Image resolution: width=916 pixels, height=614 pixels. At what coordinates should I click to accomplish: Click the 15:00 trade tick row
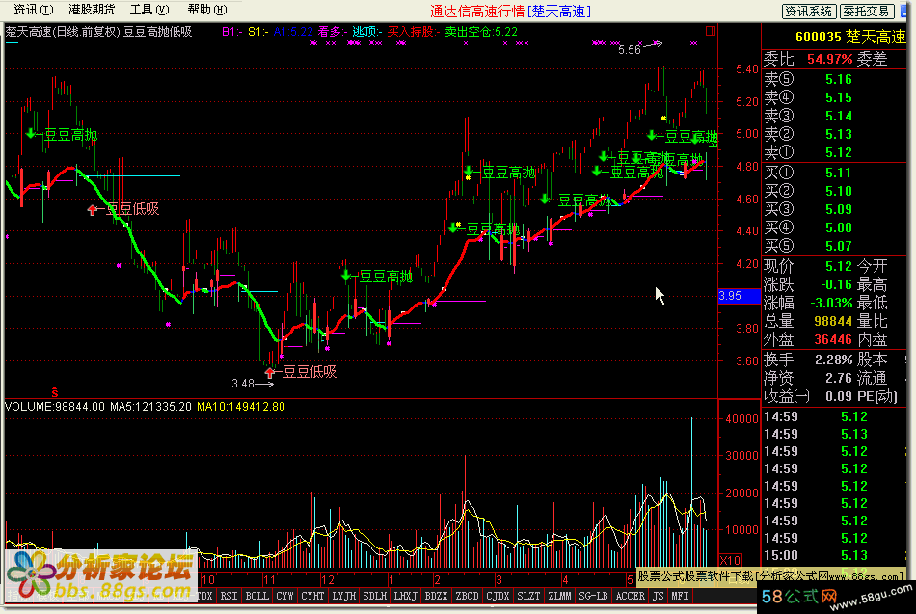(x=835, y=555)
